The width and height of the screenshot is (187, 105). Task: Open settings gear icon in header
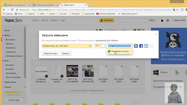[x=168, y=20]
